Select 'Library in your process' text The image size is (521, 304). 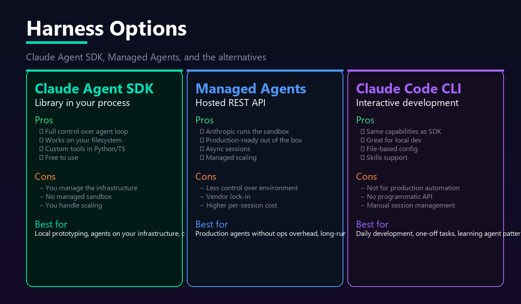tap(82, 103)
